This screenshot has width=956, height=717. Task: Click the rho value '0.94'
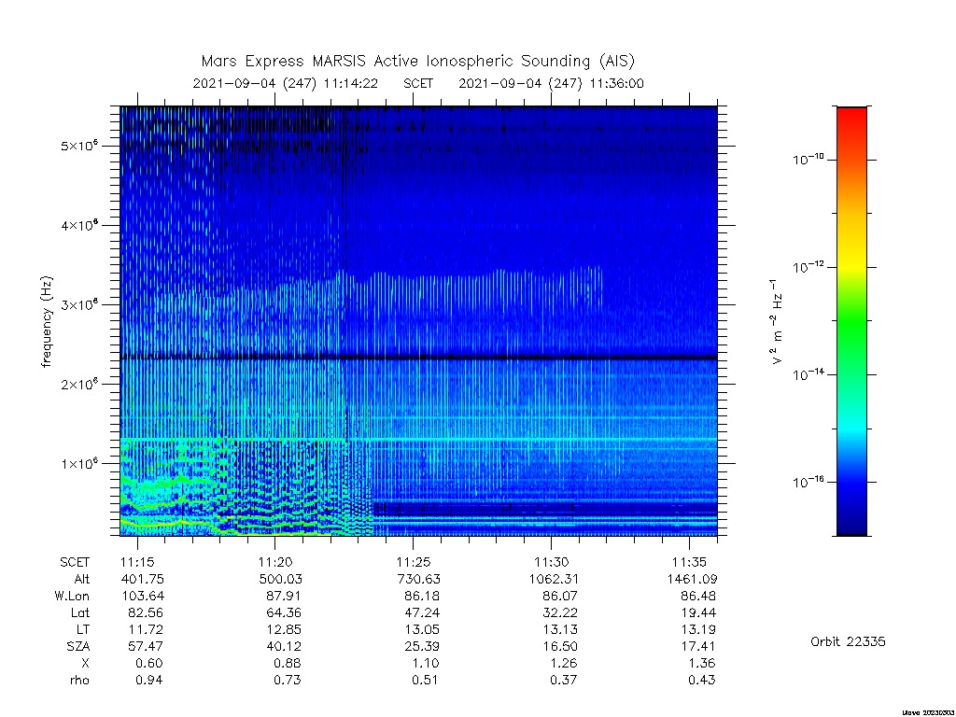[x=148, y=680]
